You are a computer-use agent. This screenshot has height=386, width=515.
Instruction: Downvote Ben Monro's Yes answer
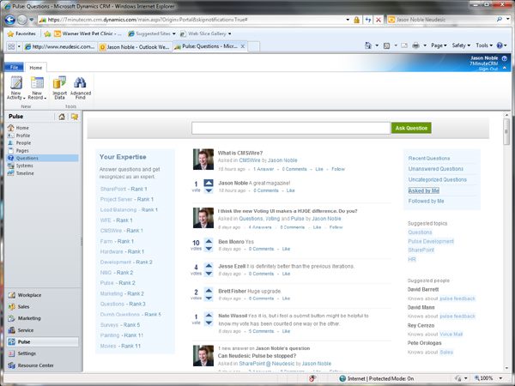[x=209, y=249]
